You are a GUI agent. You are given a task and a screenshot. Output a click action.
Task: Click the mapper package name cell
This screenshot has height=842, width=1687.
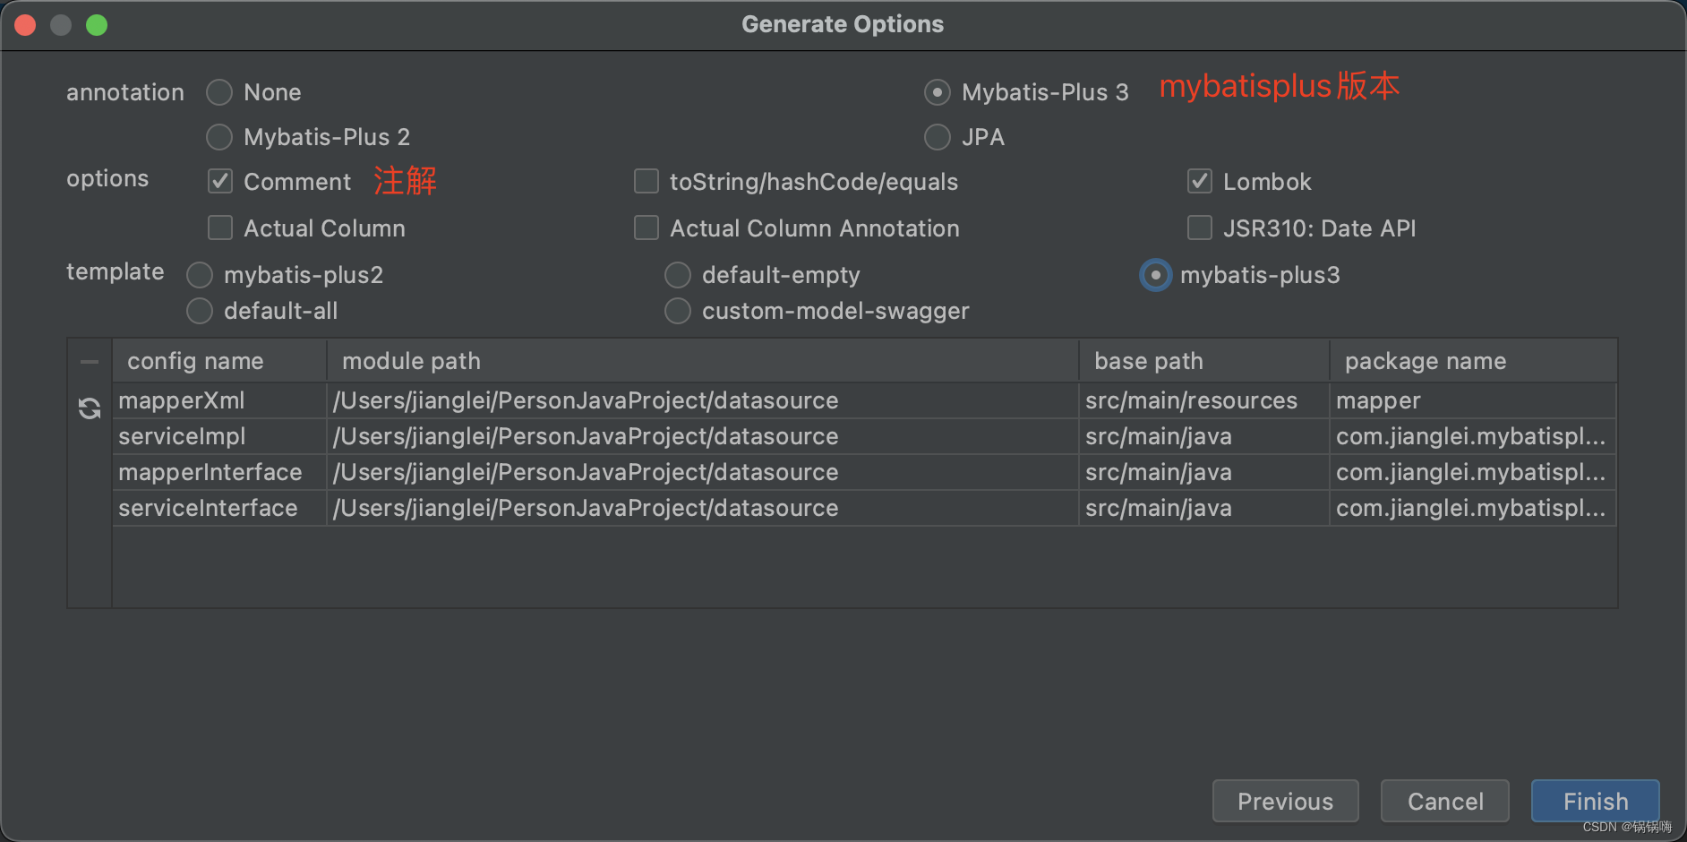tap(1473, 400)
